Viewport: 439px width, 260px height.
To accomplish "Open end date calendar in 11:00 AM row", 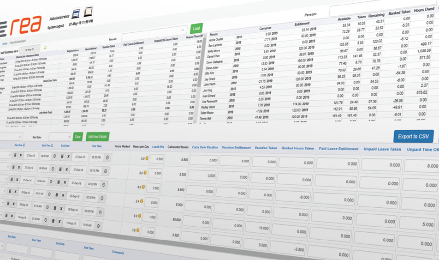I will pos(53,221).
